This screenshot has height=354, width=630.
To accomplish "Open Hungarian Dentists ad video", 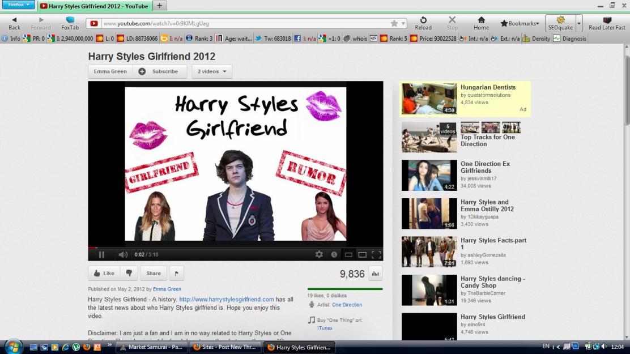I will pyautogui.click(x=465, y=99).
